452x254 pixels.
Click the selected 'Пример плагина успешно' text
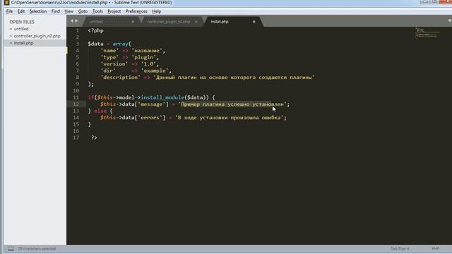(x=215, y=104)
